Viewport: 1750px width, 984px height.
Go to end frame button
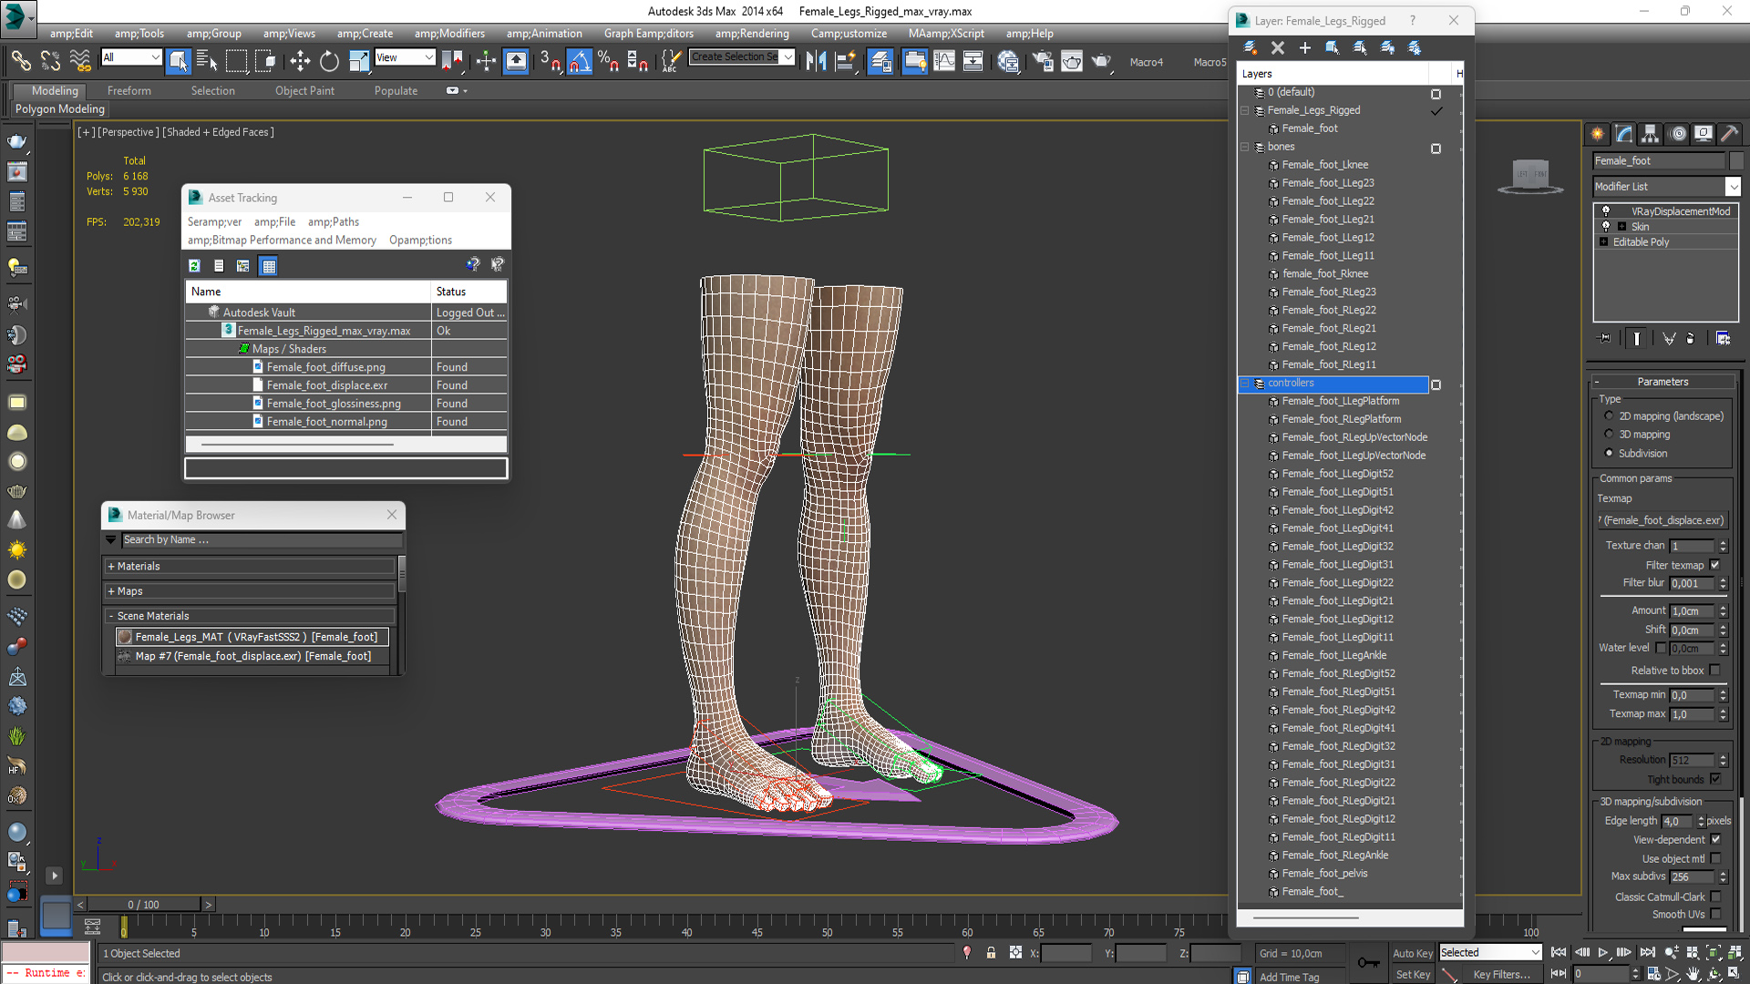pyautogui.click(x=1647, y=952)
